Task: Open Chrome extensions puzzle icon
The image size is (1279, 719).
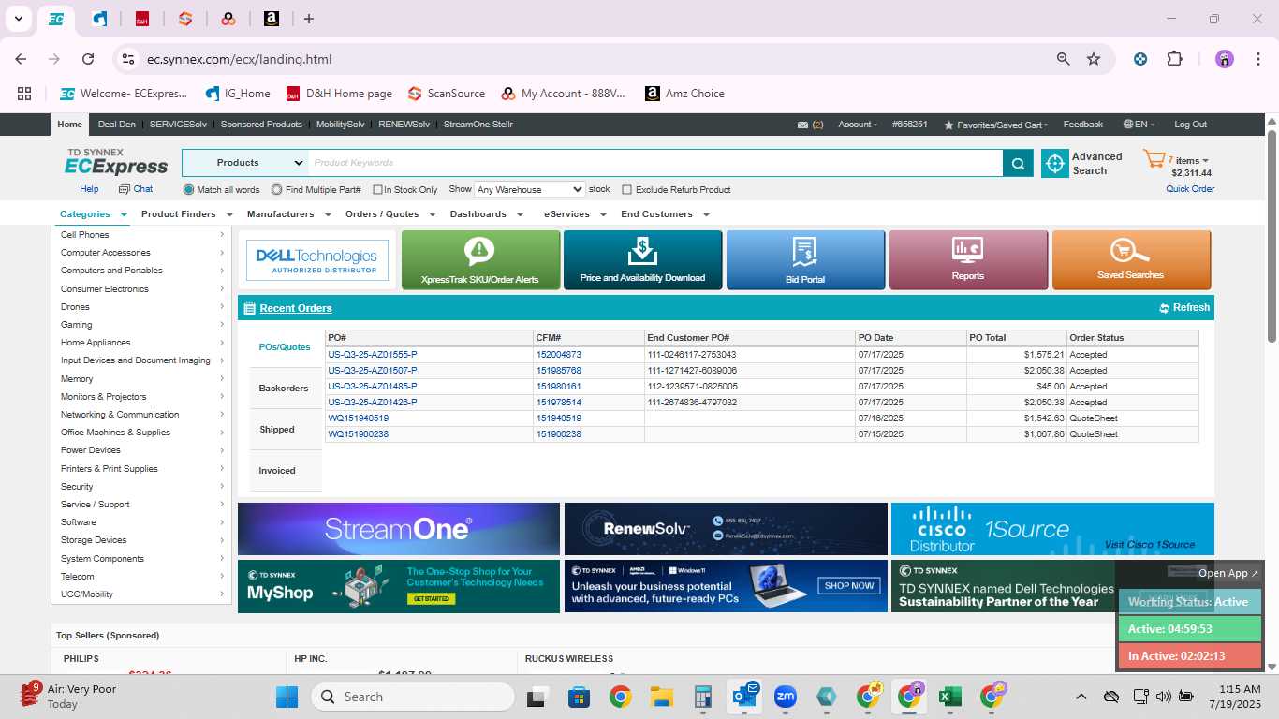Action: tap(1174, 59)
